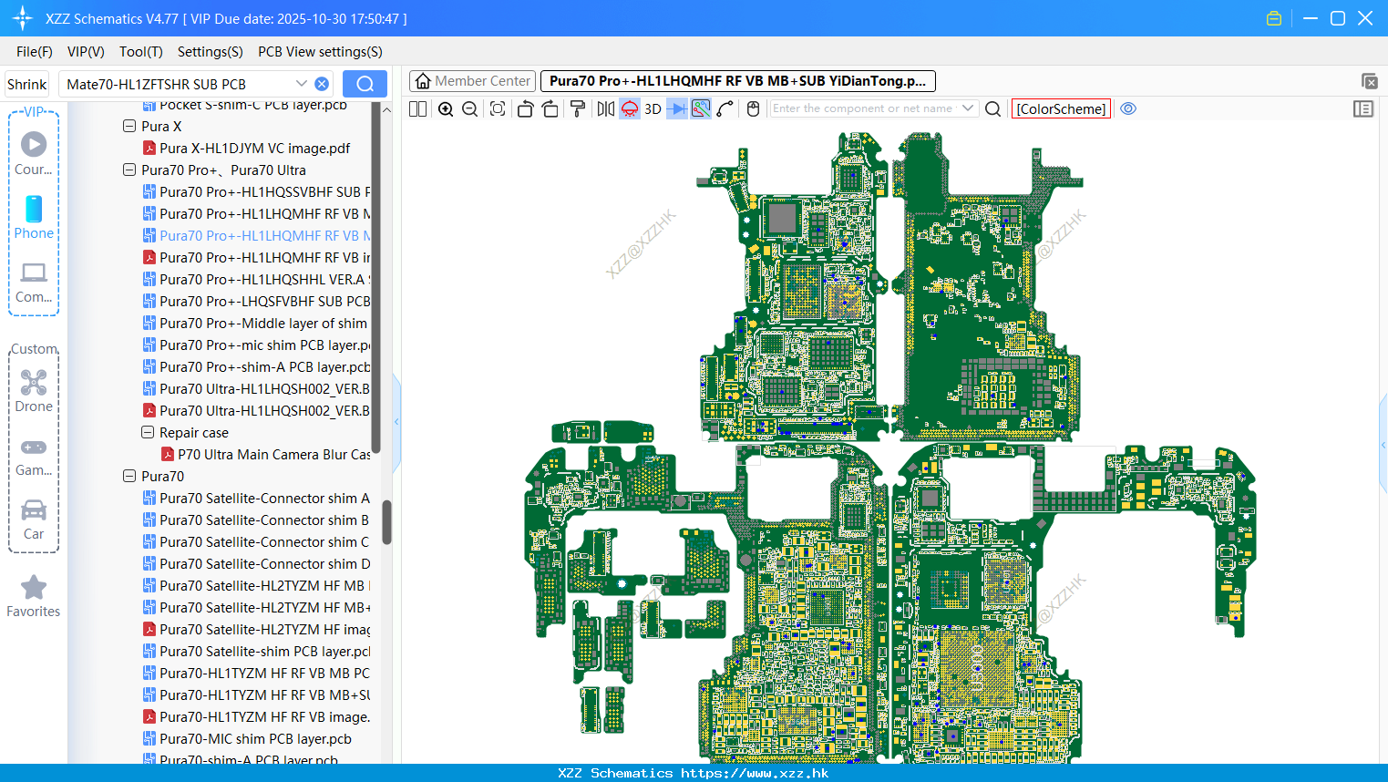This screenshot has height=782, width=1388.
Task: Open mouse settings icon in toolbar
Action: 753,108
